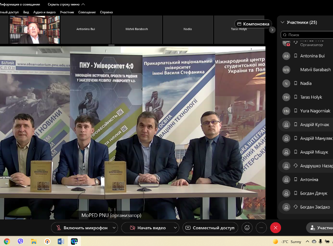Click Taras Holyk's TH avatar icon
Image resolution: width=333 pixels, height=246 pixels.
click(x=286, y=97)
